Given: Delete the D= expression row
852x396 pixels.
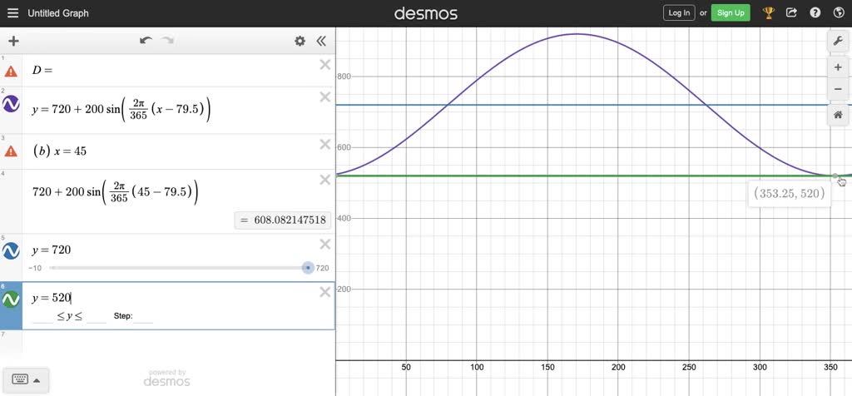Looking at the screenshot, I should 325,65.
